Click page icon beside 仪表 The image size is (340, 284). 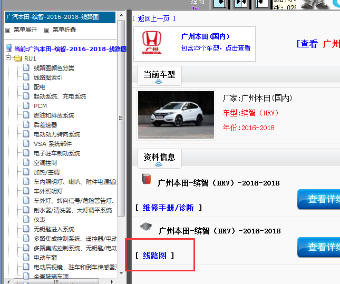pyautogui.click(x=26, y=219)
